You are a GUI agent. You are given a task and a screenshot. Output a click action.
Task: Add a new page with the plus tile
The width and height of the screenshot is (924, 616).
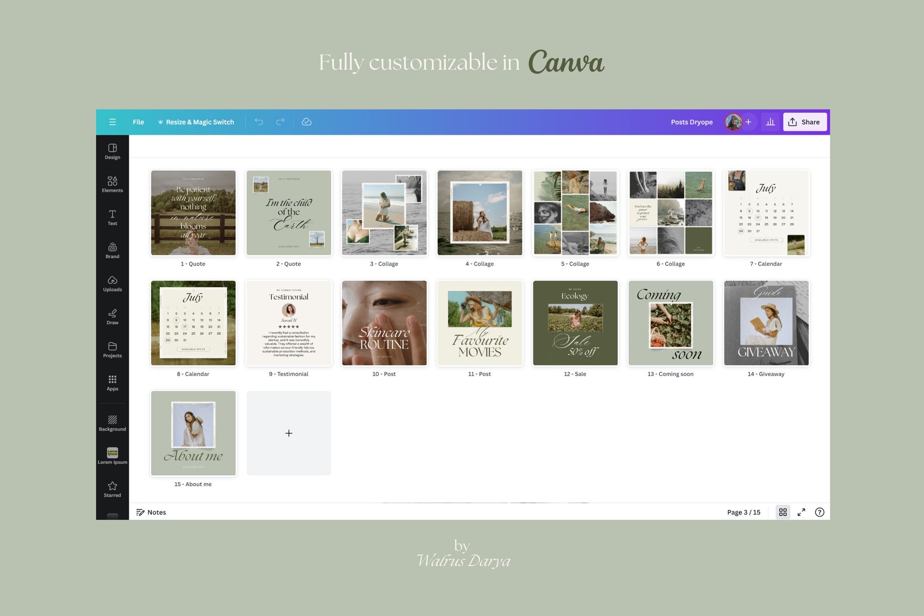(288, 433)
